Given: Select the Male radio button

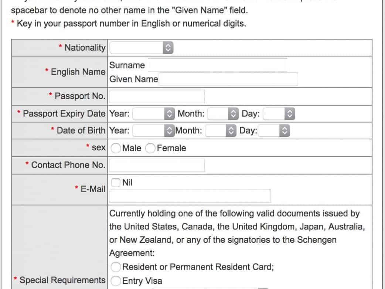Looking at the screenshot, I should [x=116, y=148].
